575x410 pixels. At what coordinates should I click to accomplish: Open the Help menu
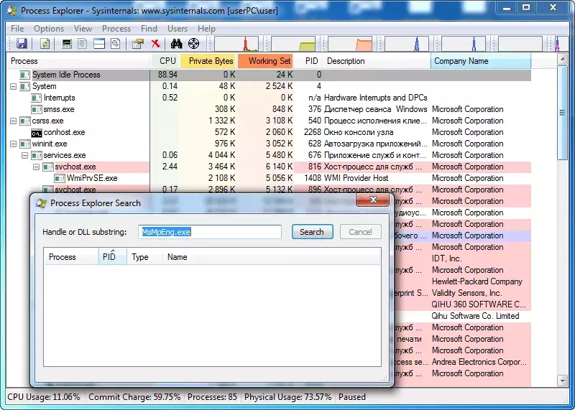[206, 29]
